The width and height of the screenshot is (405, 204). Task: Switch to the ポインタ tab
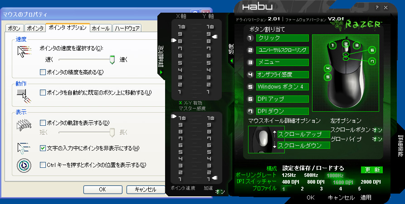point(35,28)
